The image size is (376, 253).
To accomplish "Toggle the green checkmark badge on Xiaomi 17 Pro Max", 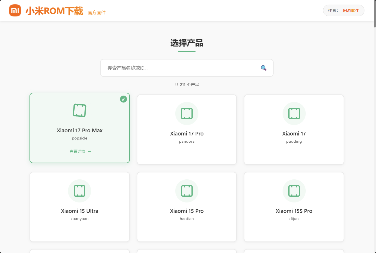I will click(124, 99).
